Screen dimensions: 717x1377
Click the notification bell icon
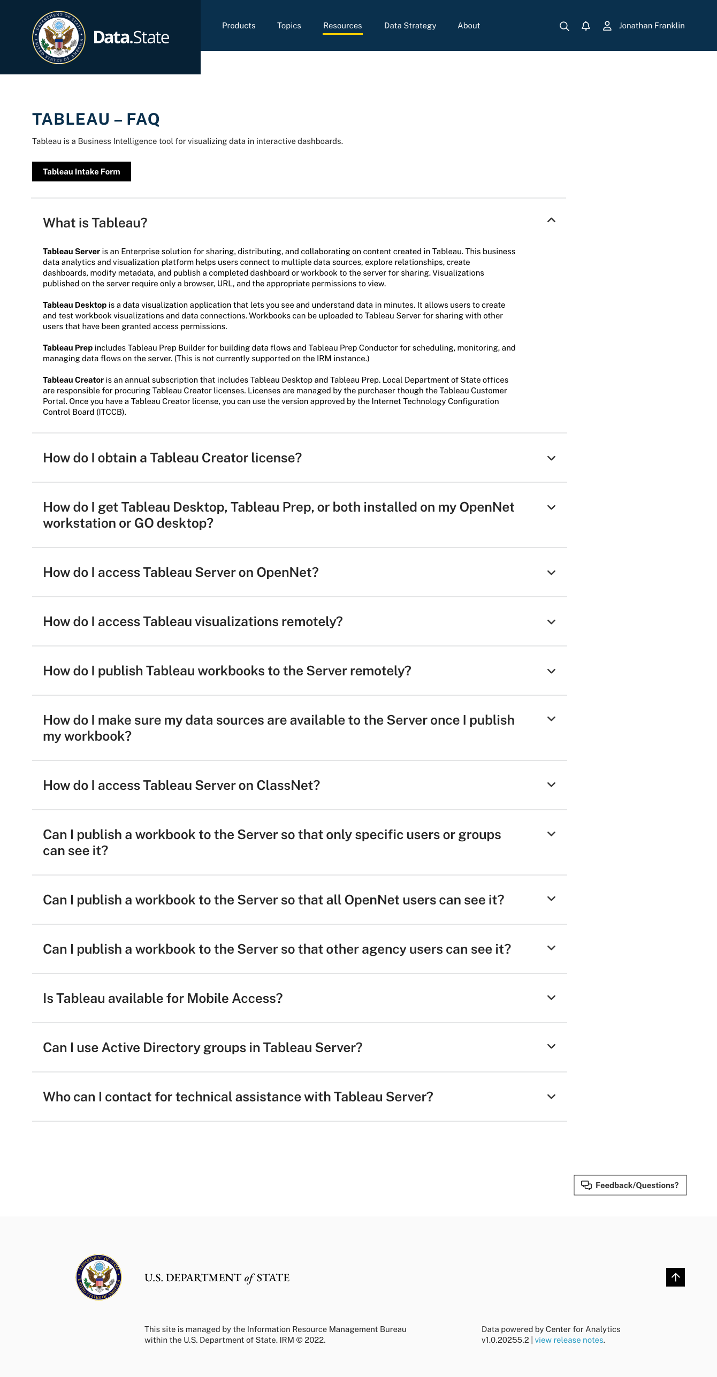(585, 26)
